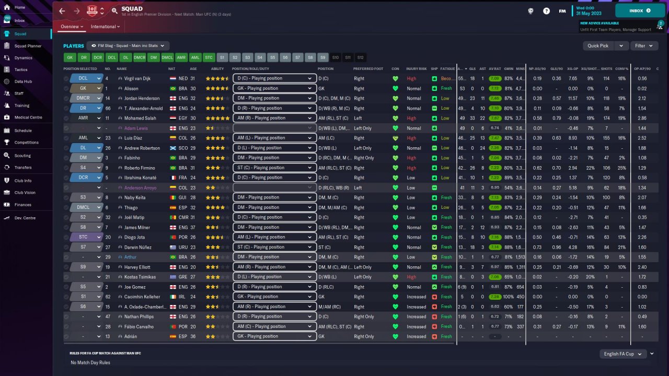
Task: Click the world globe icon in top bar
Action: [x=531, y=10]
